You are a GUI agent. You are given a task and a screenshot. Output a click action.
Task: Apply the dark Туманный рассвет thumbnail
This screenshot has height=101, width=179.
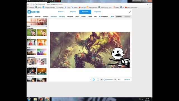tap(32, 71)
